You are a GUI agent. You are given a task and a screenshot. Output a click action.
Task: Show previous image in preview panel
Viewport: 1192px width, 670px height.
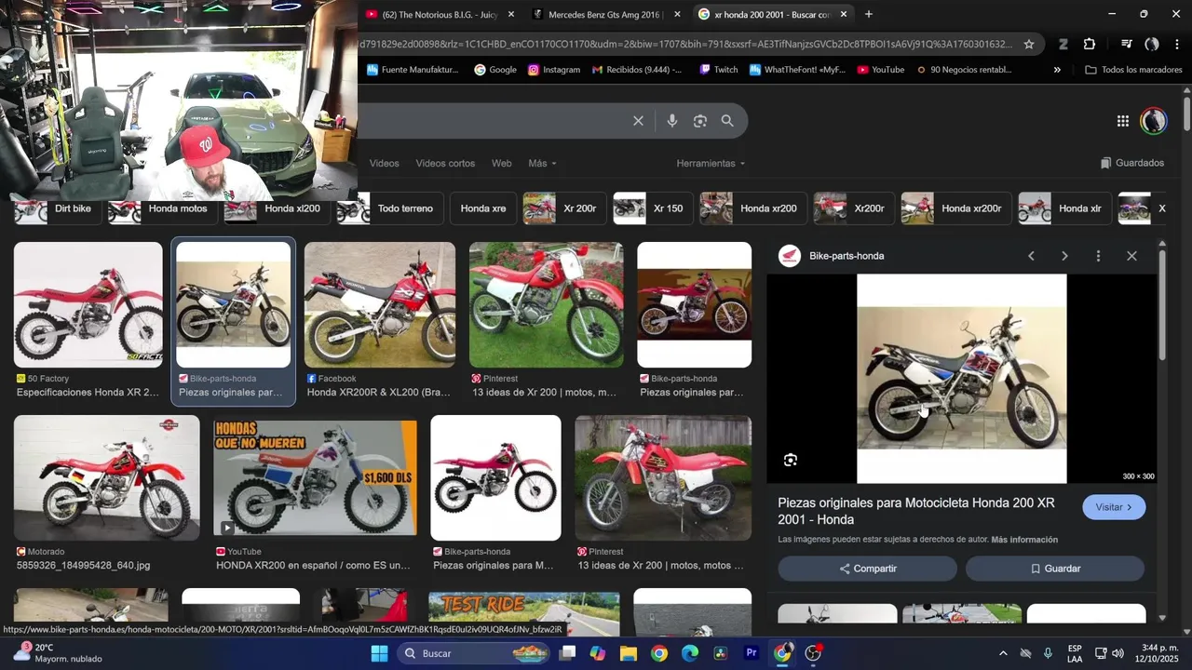tap(1031, 256)
